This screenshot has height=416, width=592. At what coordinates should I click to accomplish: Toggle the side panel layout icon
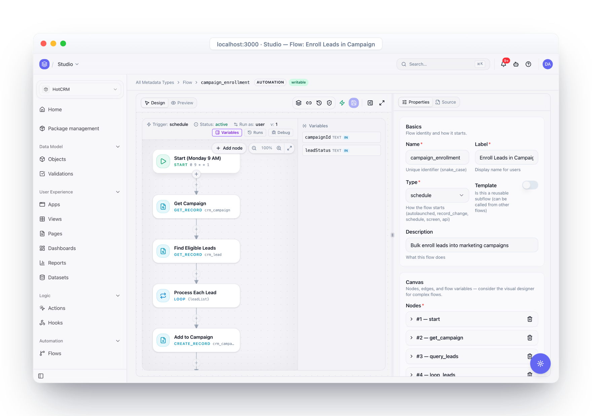click(x=370, y=103)
